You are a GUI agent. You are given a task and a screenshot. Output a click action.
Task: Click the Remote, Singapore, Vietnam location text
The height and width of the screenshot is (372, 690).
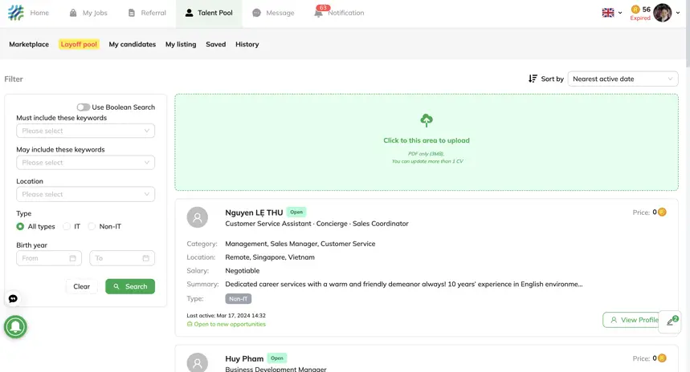point(270,257)
